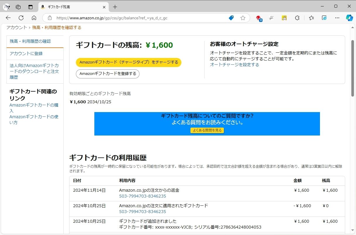This screenshot has width=356, height=235.
Task: Reload the page with refresh icon
Action: (x=21, y=18)
